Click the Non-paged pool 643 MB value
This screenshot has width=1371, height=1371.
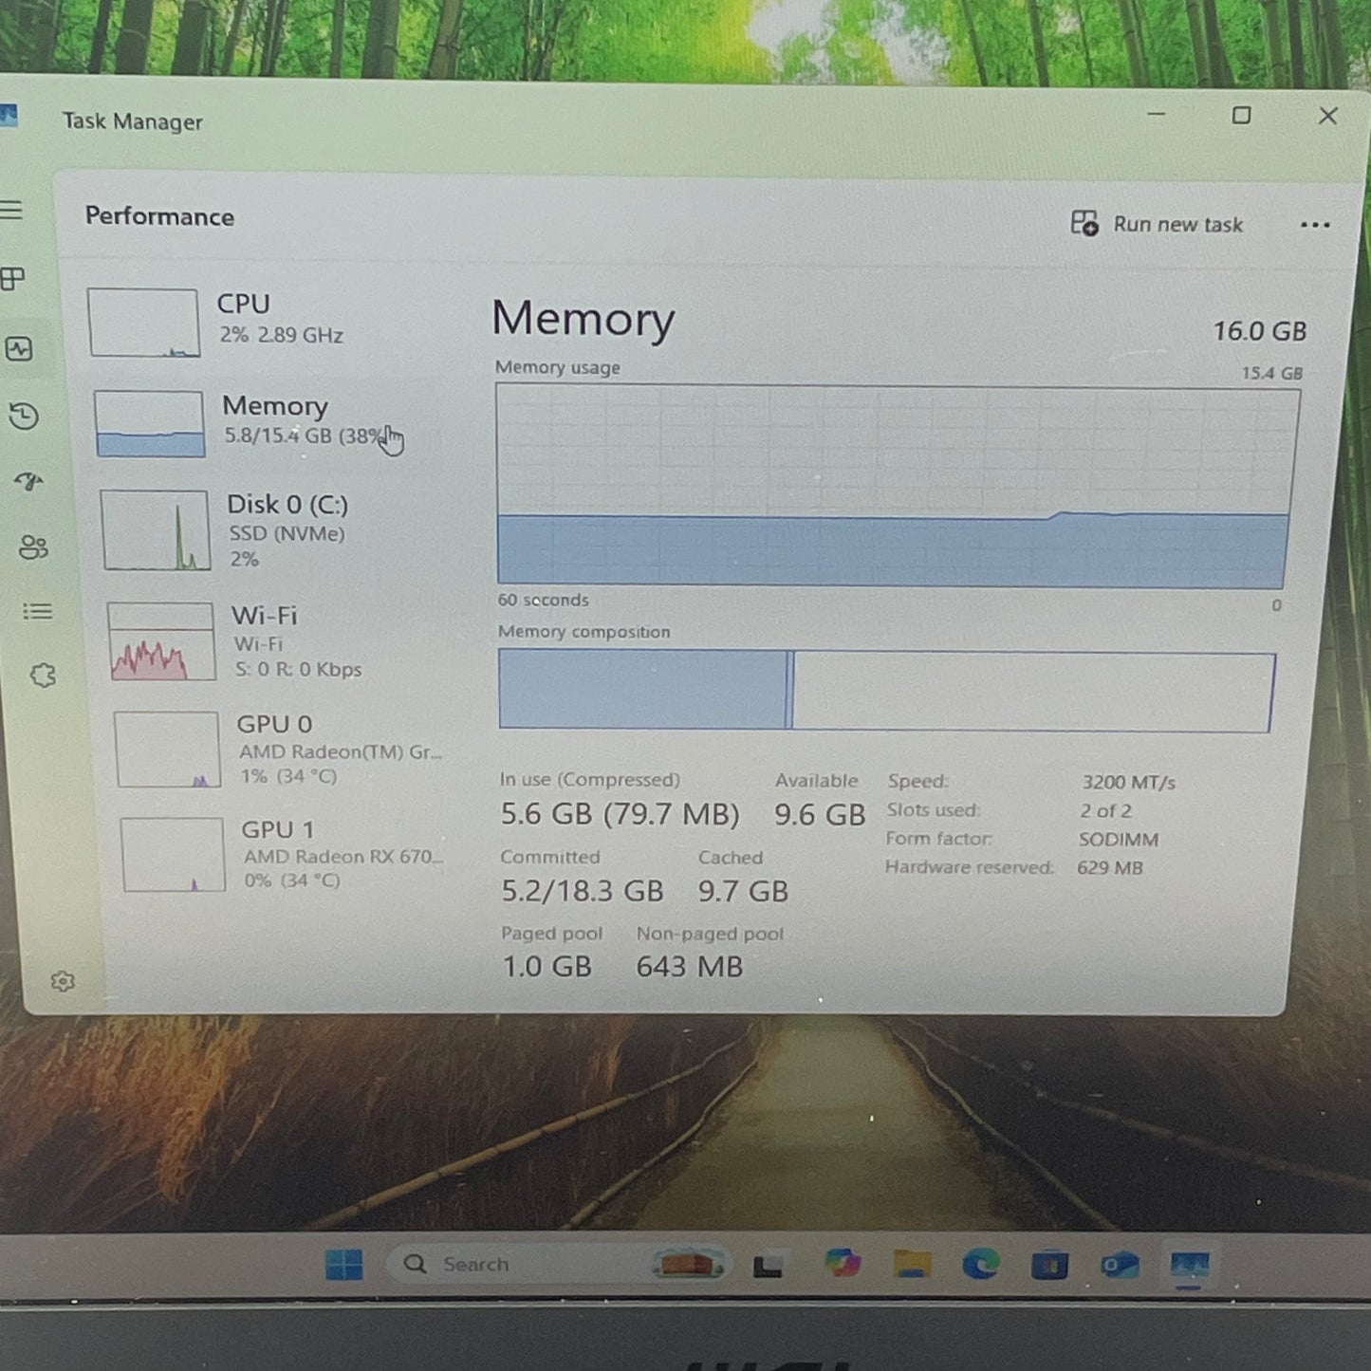[689, 967]
